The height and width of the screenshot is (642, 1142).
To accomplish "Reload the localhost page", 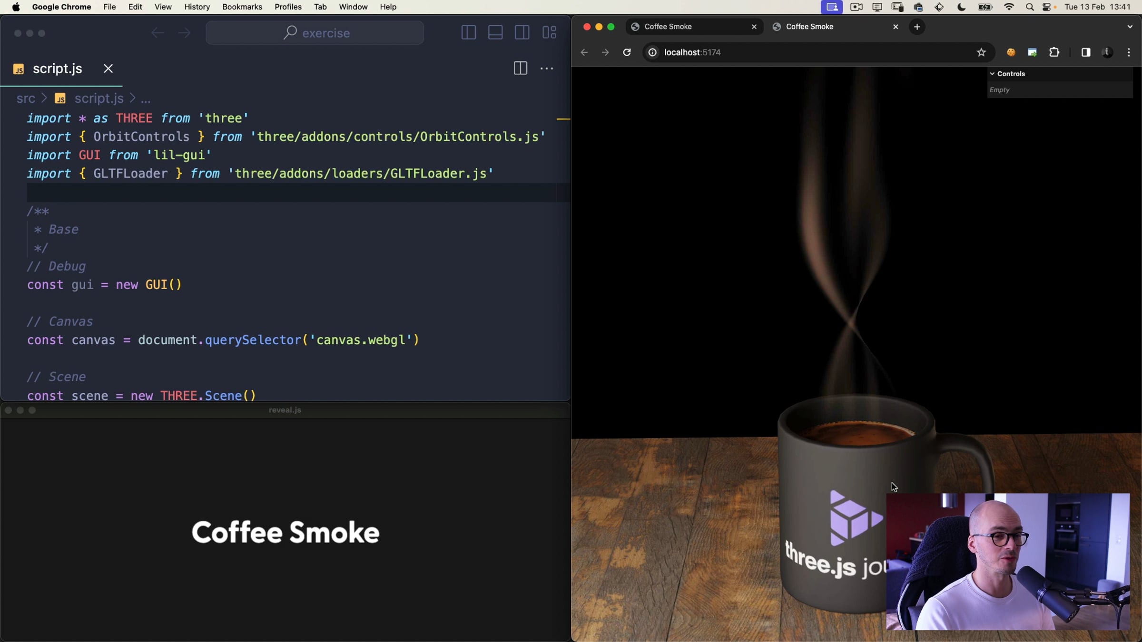I will tap(627, 52).
